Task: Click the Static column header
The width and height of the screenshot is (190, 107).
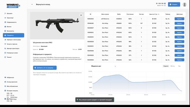Action: click(119, 14)
